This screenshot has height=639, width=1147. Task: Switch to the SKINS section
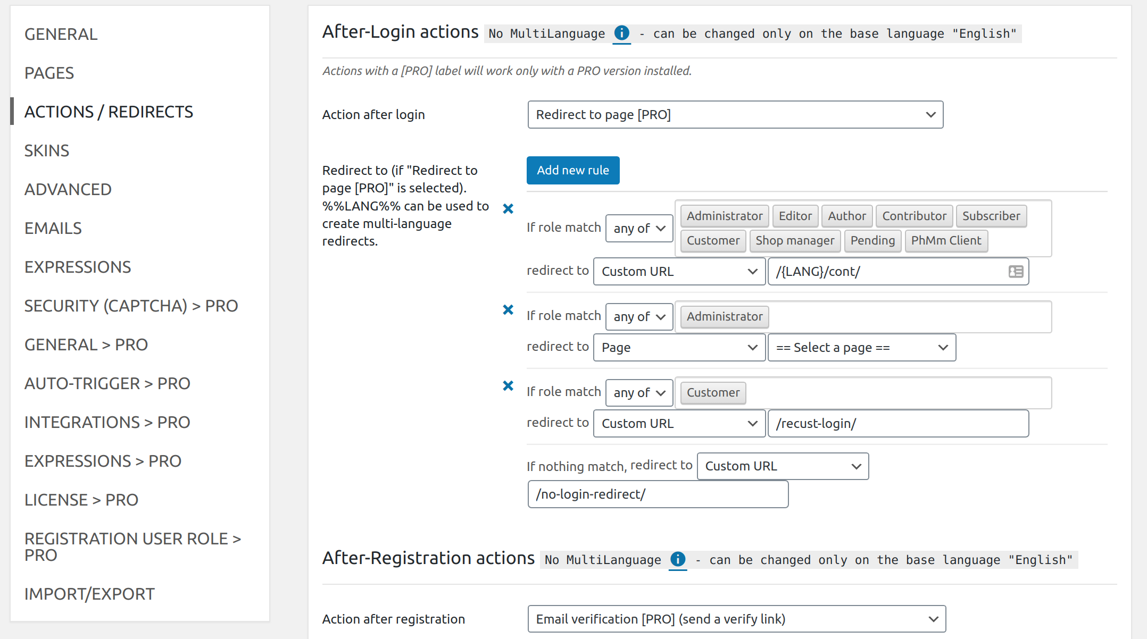tap(47, 150)
